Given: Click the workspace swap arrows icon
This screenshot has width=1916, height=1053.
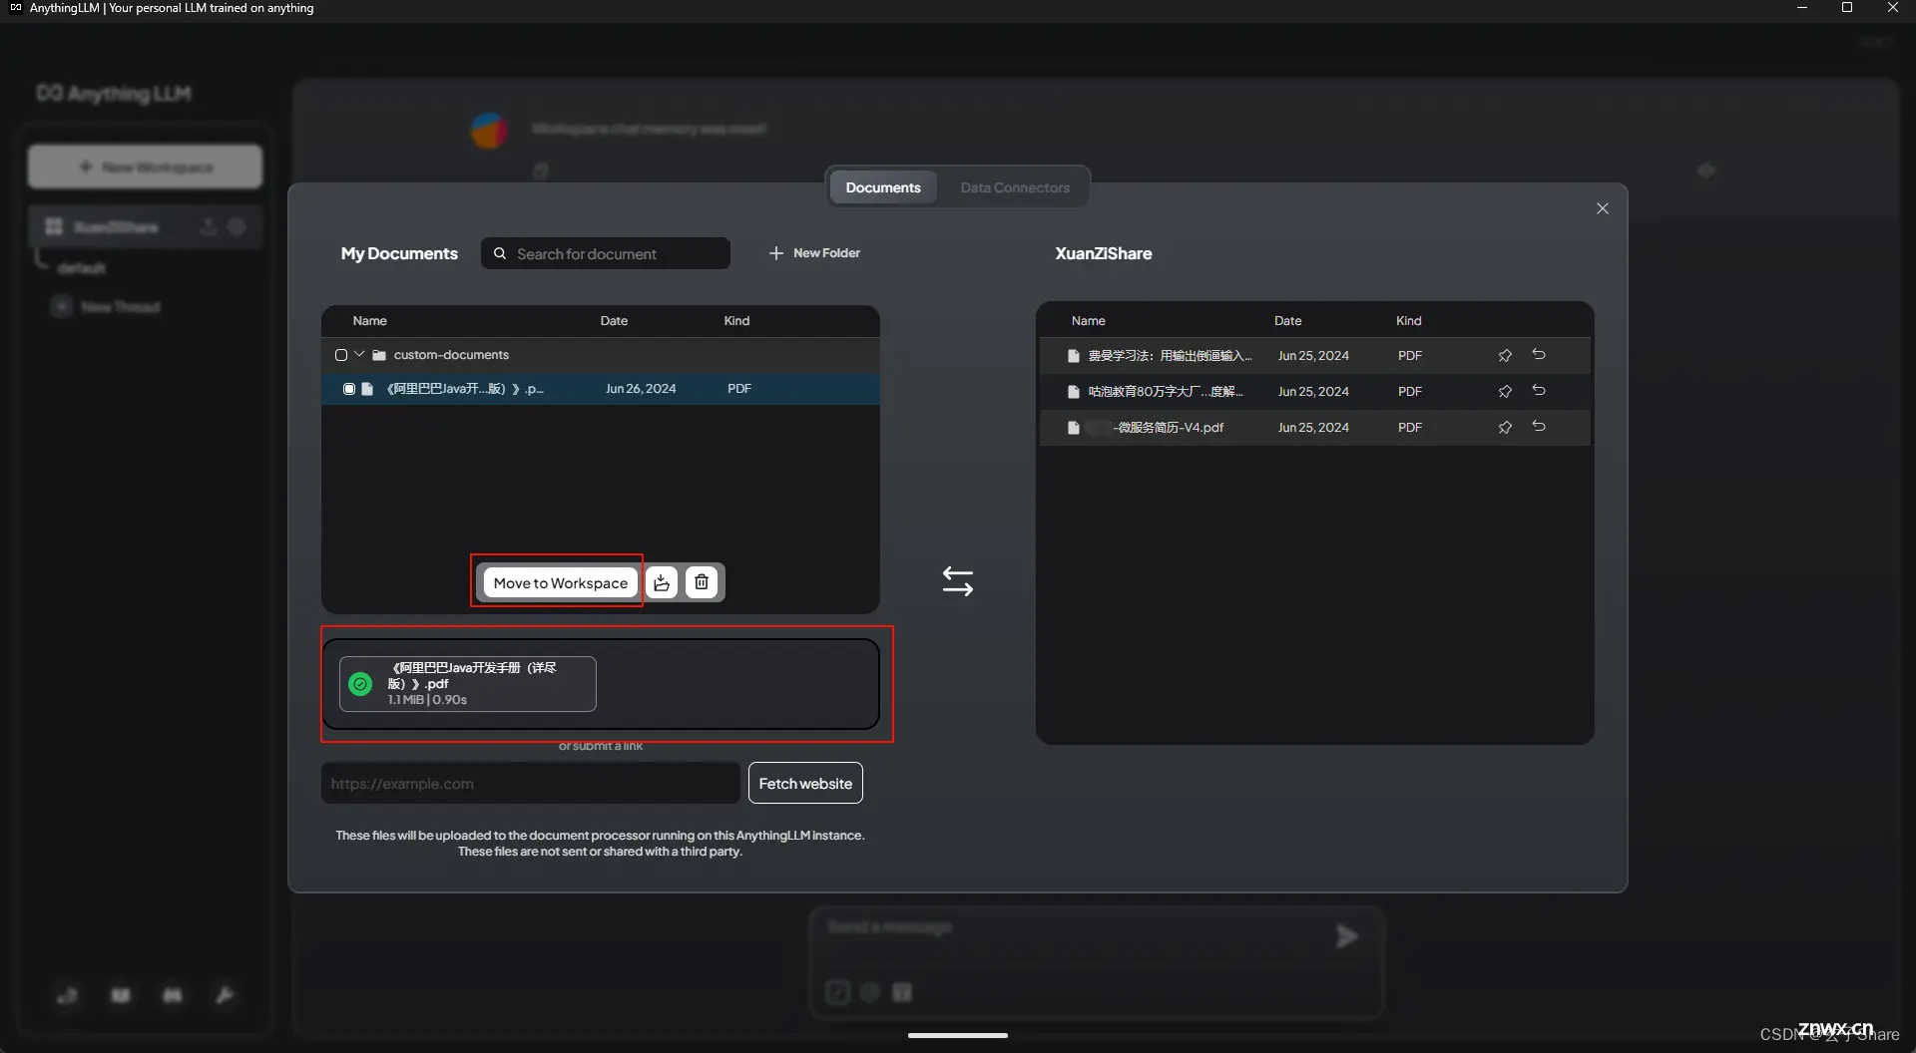Looking at the screenshot, I should (x=958, y=581).
